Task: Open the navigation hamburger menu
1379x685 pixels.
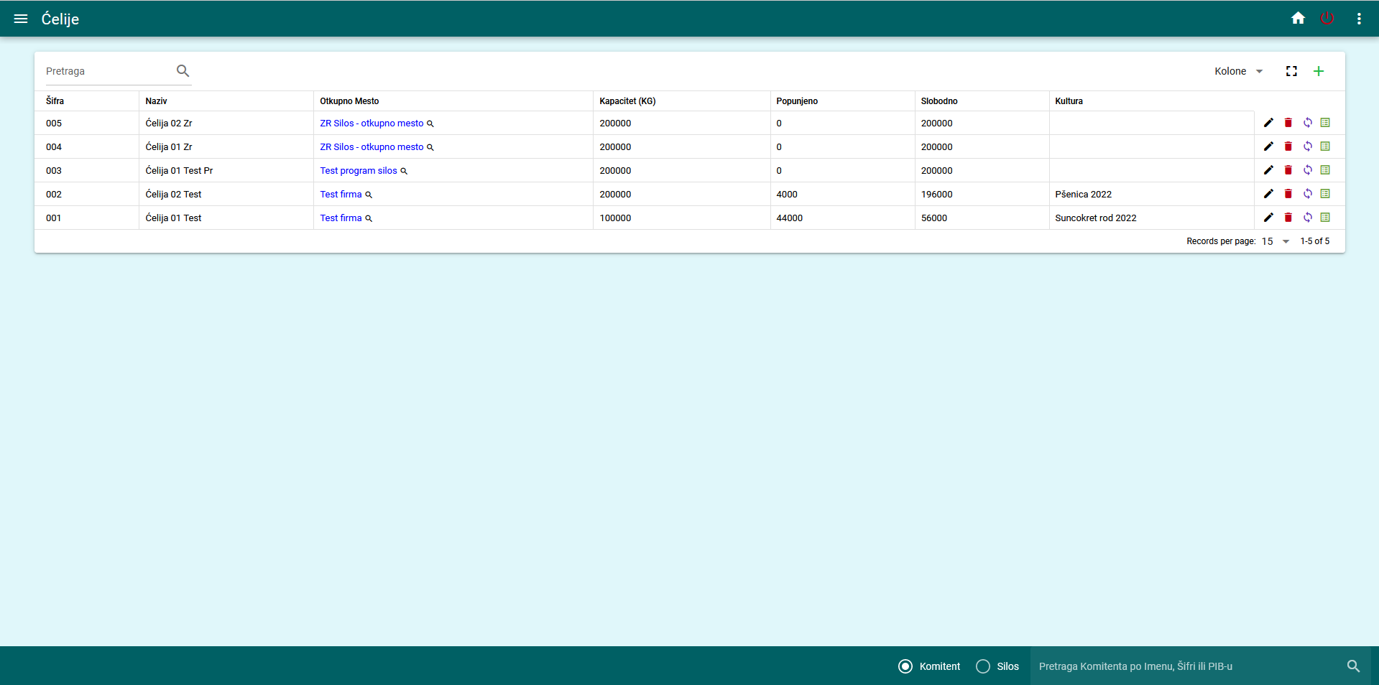Action: tap(21, 19)
